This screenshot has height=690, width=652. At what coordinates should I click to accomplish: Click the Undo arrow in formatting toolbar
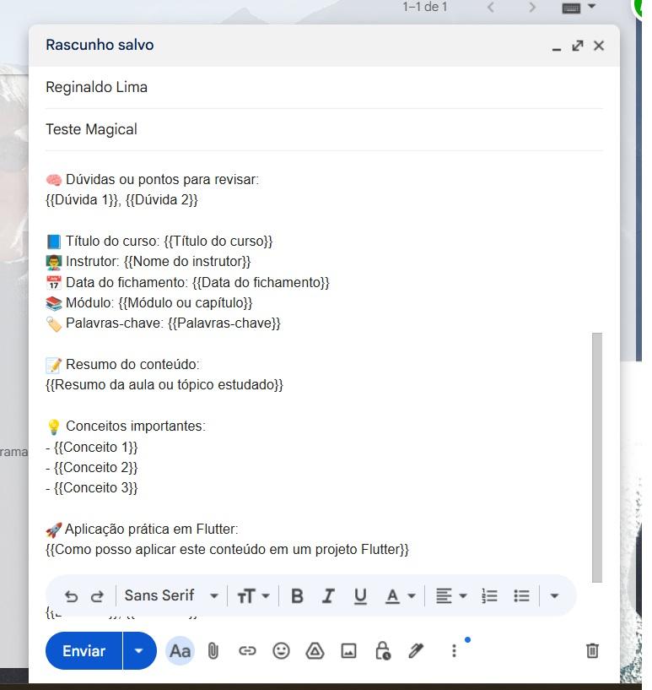pyautogui.click(x=71, y=597)
